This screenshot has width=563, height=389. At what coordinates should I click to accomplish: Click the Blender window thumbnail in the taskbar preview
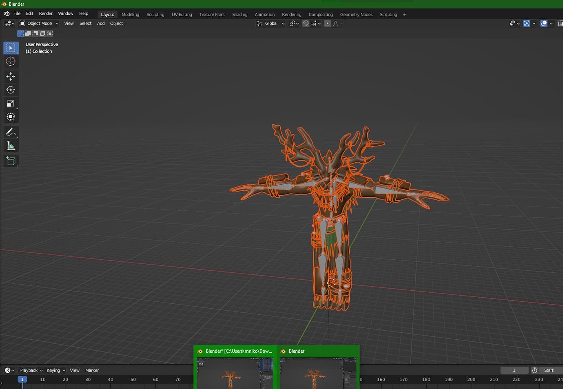[x=318, y=373]
